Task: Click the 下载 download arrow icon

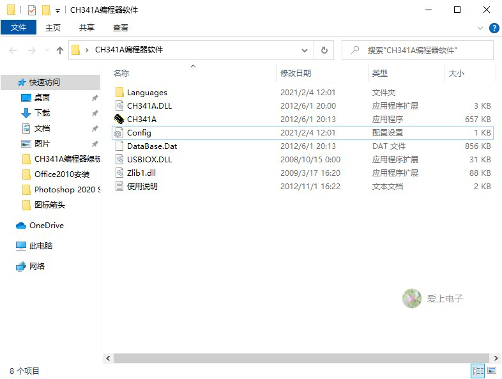Action: 26,112
